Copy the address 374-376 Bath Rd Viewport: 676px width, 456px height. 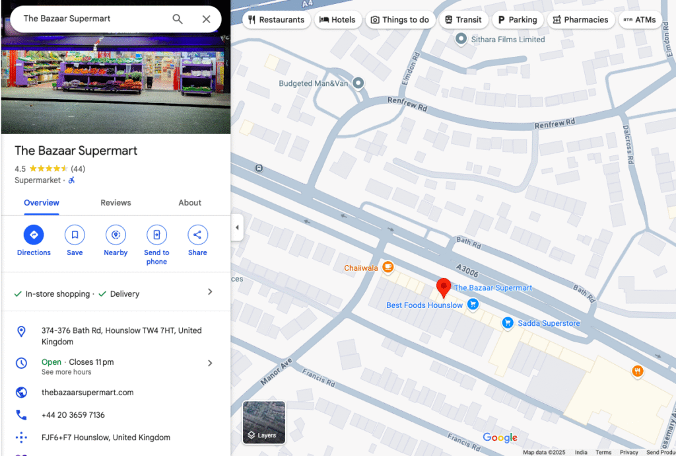[x=121, y=336]
